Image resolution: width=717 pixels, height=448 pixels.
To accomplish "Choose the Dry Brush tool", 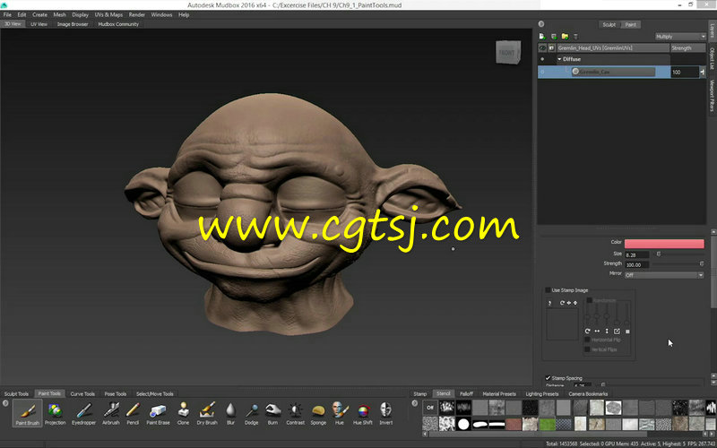I will [207, 413].
